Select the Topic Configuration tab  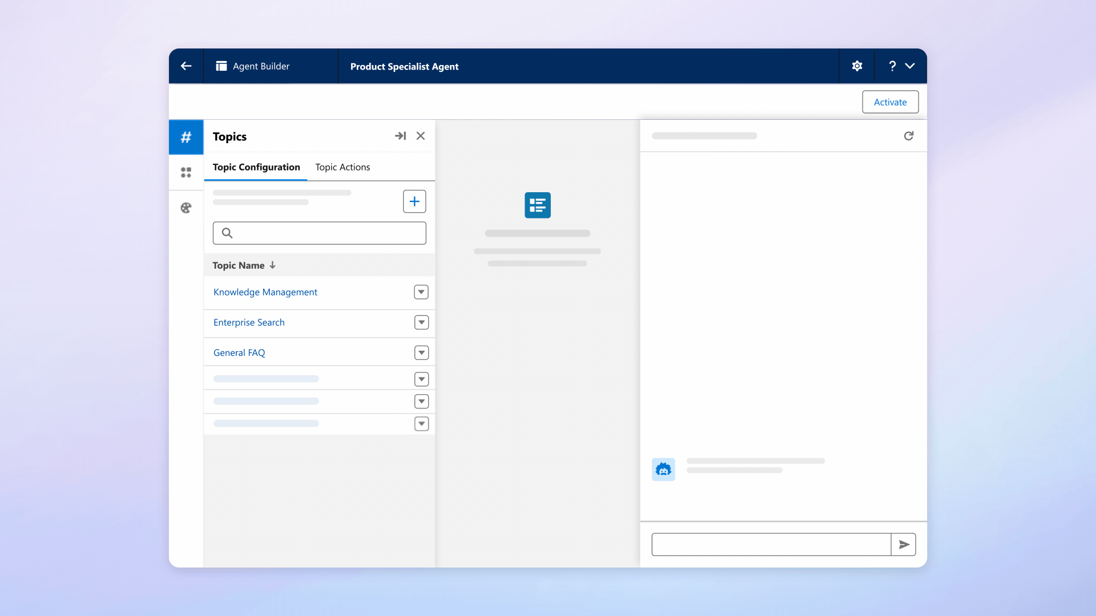256,167
